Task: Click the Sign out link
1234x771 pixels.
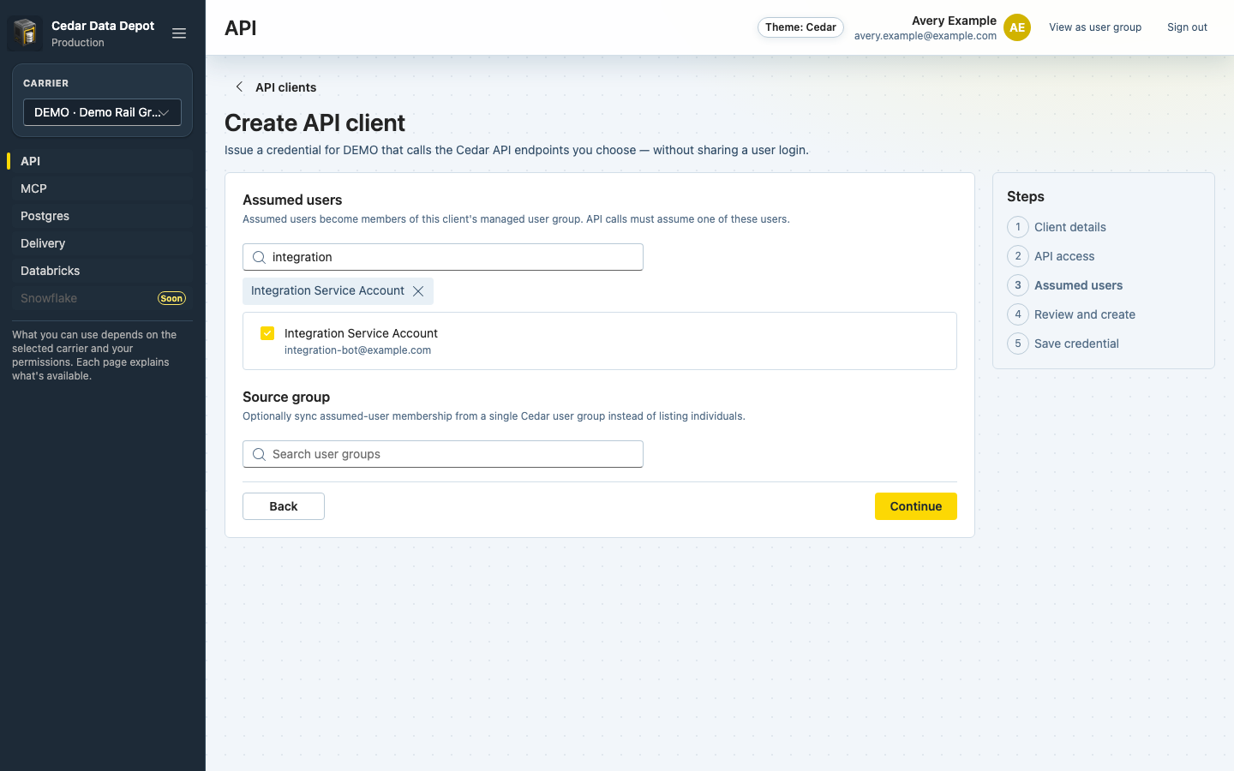Action: (1187, 27)
